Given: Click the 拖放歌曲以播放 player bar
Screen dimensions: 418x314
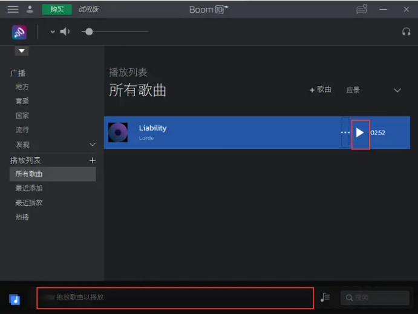Looking at the screenshot, I should click(x=175, y=298).
